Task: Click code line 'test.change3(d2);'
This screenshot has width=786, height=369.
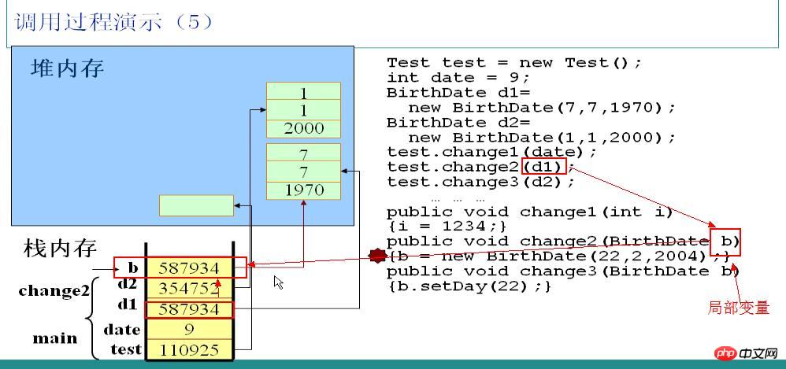Action: click(x=480, y=182)
